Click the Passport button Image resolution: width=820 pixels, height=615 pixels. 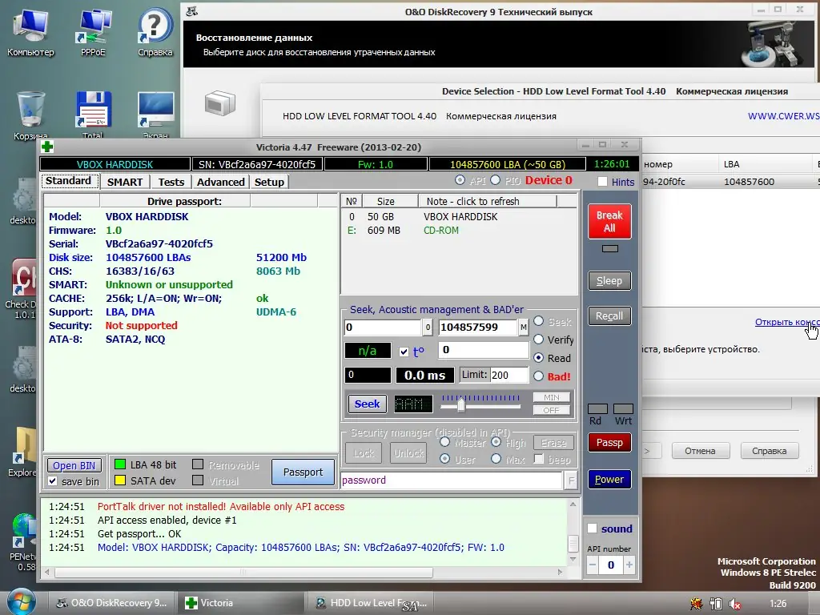click(303, 472)
